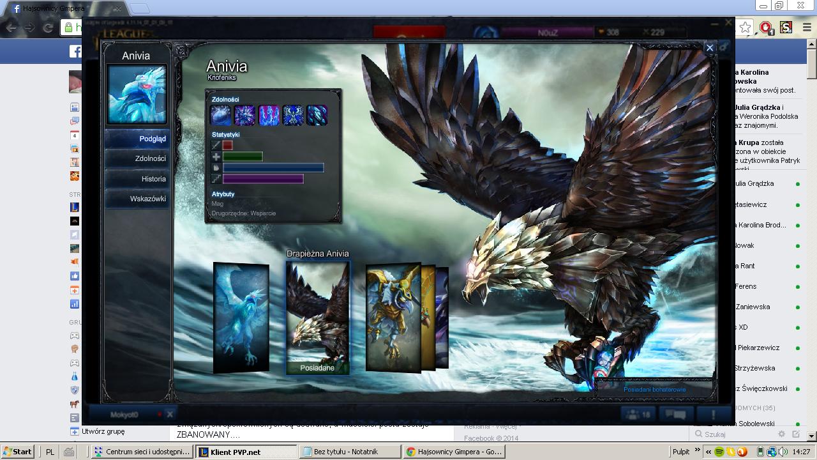Click the League of Legends page icon in Facebook sidebar

click(75, 207)
